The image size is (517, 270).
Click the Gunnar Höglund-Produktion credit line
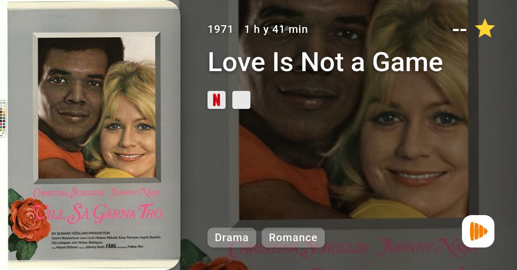[81, 233]
